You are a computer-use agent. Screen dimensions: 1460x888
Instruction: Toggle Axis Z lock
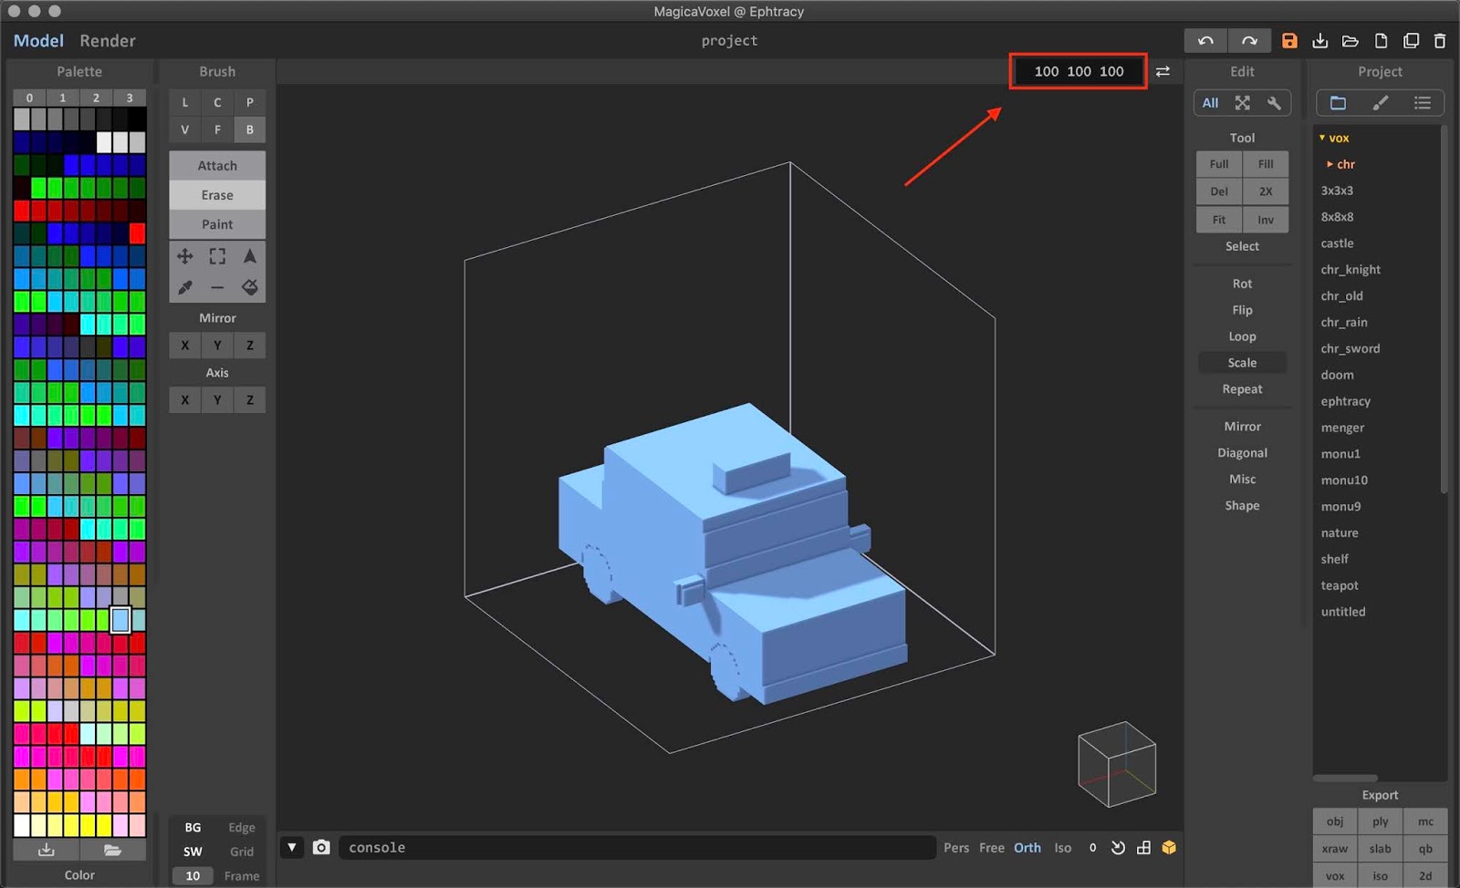tap(250, 400)
